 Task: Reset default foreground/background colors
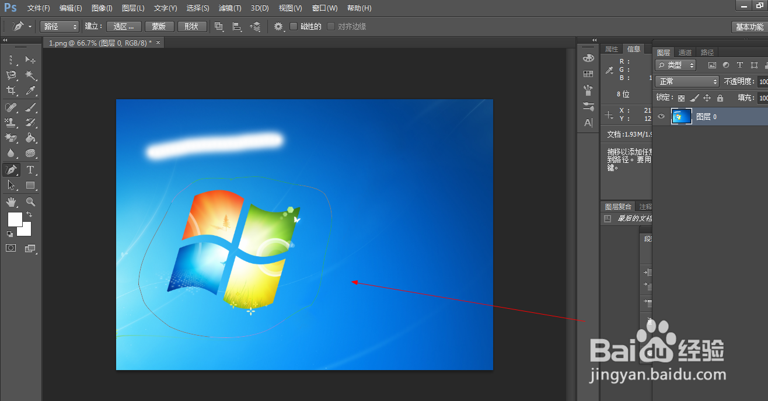9,233
